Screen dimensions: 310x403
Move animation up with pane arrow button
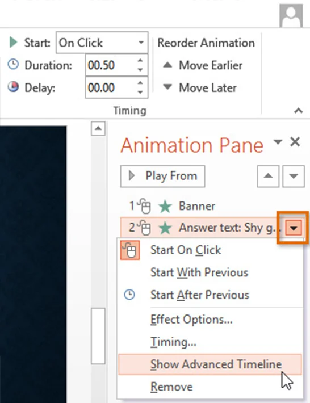click(268, 176)
